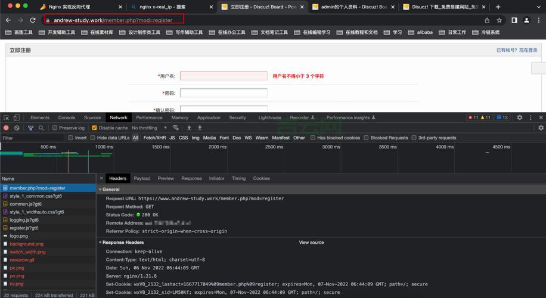Switch to the Console panel tab
Viewport: 546px width, 298px height.
[67, 118]
